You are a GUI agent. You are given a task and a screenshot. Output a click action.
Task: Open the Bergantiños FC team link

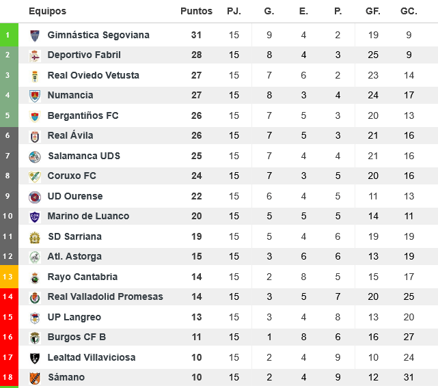coord(83,115)
